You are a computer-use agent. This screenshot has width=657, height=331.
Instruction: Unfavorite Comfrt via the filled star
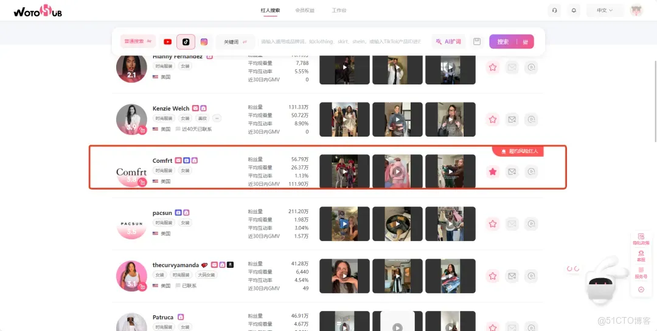tap(493, 171)
